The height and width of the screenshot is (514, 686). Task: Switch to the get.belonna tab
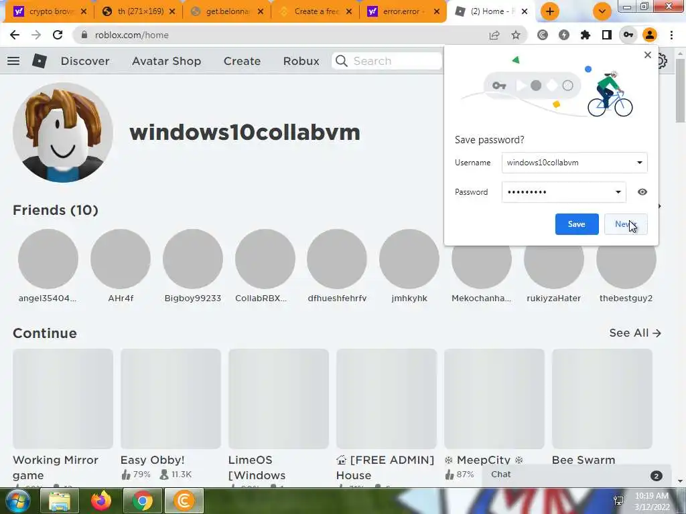[227, 11]
